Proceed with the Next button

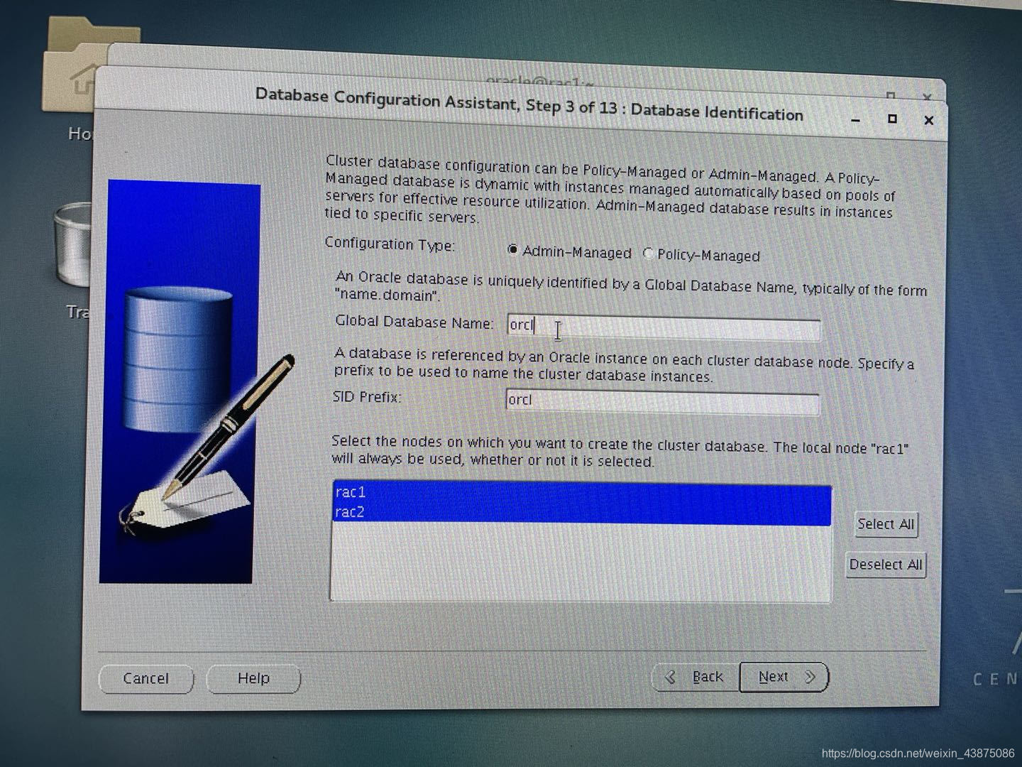(784, 677)
